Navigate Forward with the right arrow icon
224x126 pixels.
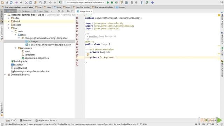55,2
